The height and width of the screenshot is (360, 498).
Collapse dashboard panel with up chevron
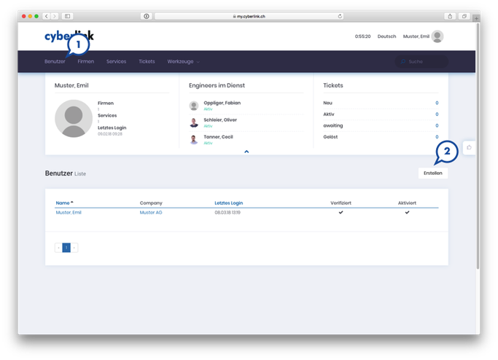246,152
